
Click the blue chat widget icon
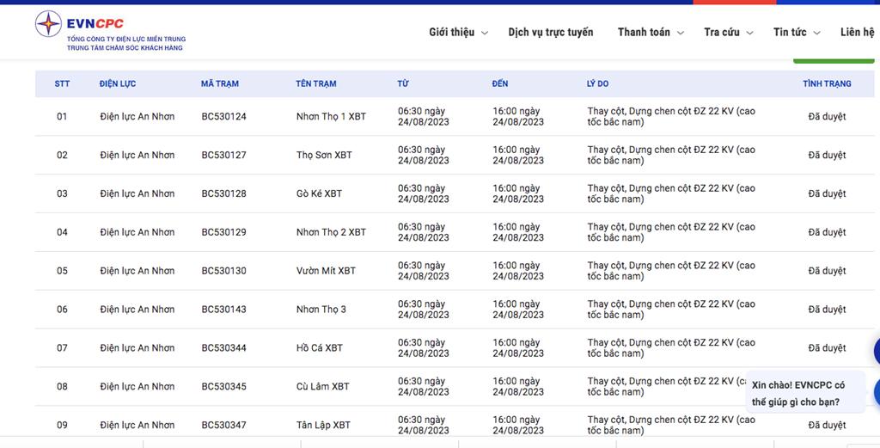tap(877, 391)
